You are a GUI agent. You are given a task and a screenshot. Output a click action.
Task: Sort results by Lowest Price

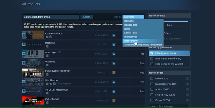143,33
